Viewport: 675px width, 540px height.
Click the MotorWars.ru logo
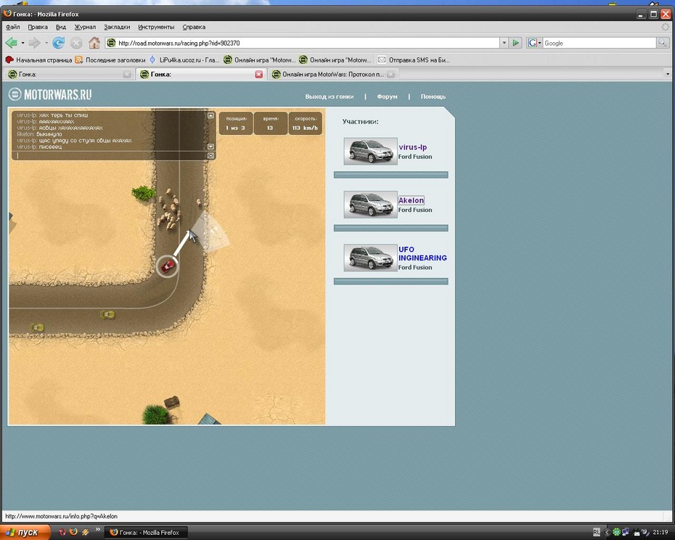coord(50,94)
